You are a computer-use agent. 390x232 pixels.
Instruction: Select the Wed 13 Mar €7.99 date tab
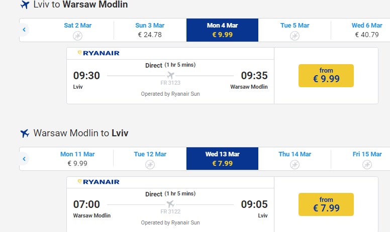222,159
